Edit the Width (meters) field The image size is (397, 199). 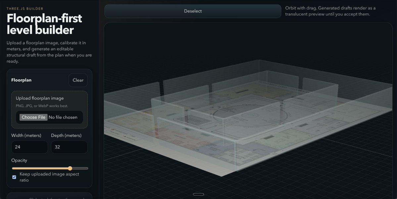[29, 147]
